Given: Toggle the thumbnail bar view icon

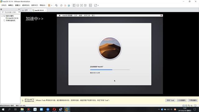Looking at the screenshot, I should coord(78,5).
